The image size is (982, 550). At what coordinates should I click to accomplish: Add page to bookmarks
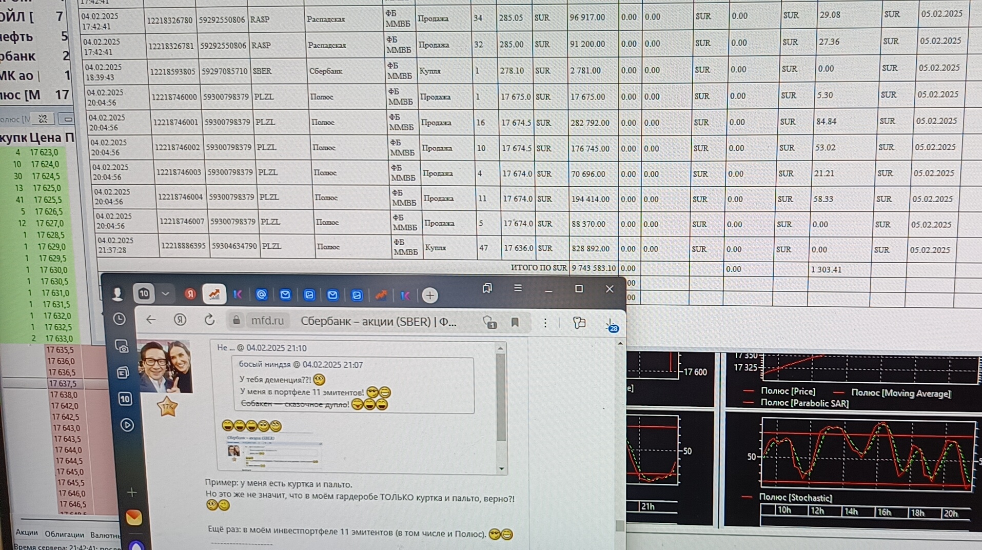coord(515,322)
